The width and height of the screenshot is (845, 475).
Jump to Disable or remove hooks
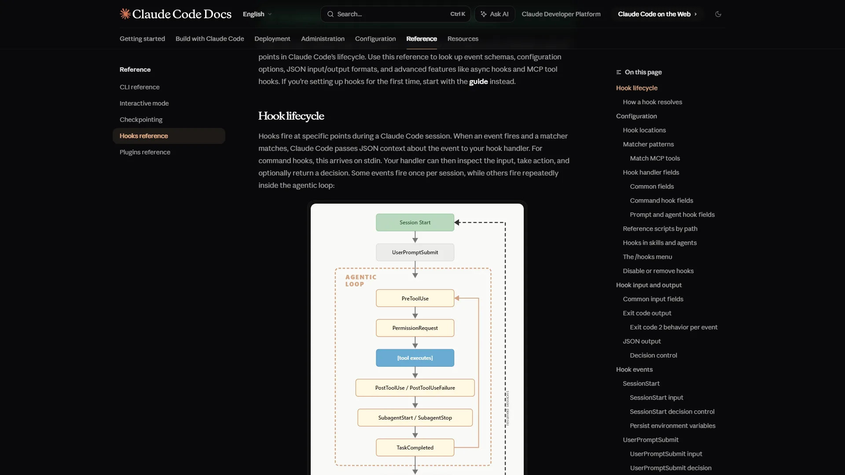click(658, 271)
